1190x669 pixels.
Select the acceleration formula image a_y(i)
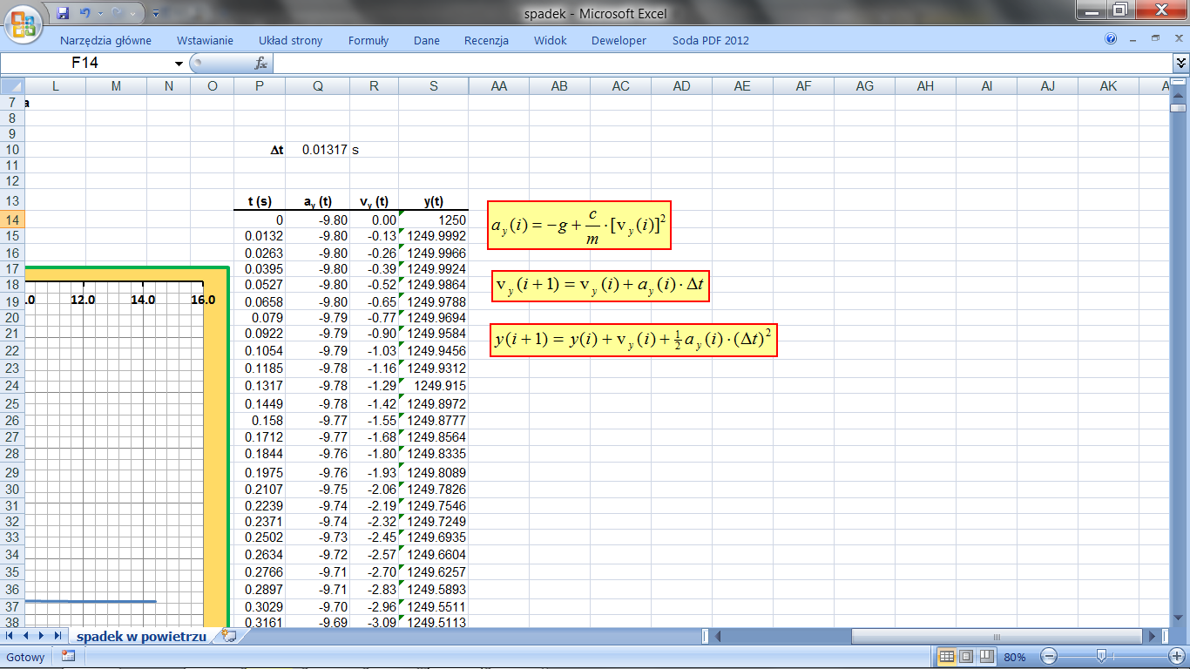click(579, 225)
